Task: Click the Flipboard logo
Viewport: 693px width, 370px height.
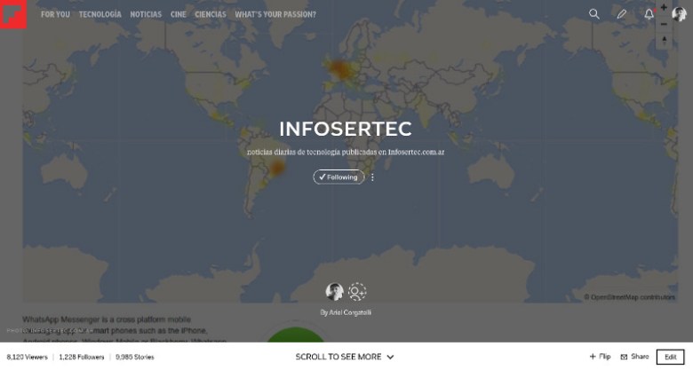Action: [x=13, y=14]
